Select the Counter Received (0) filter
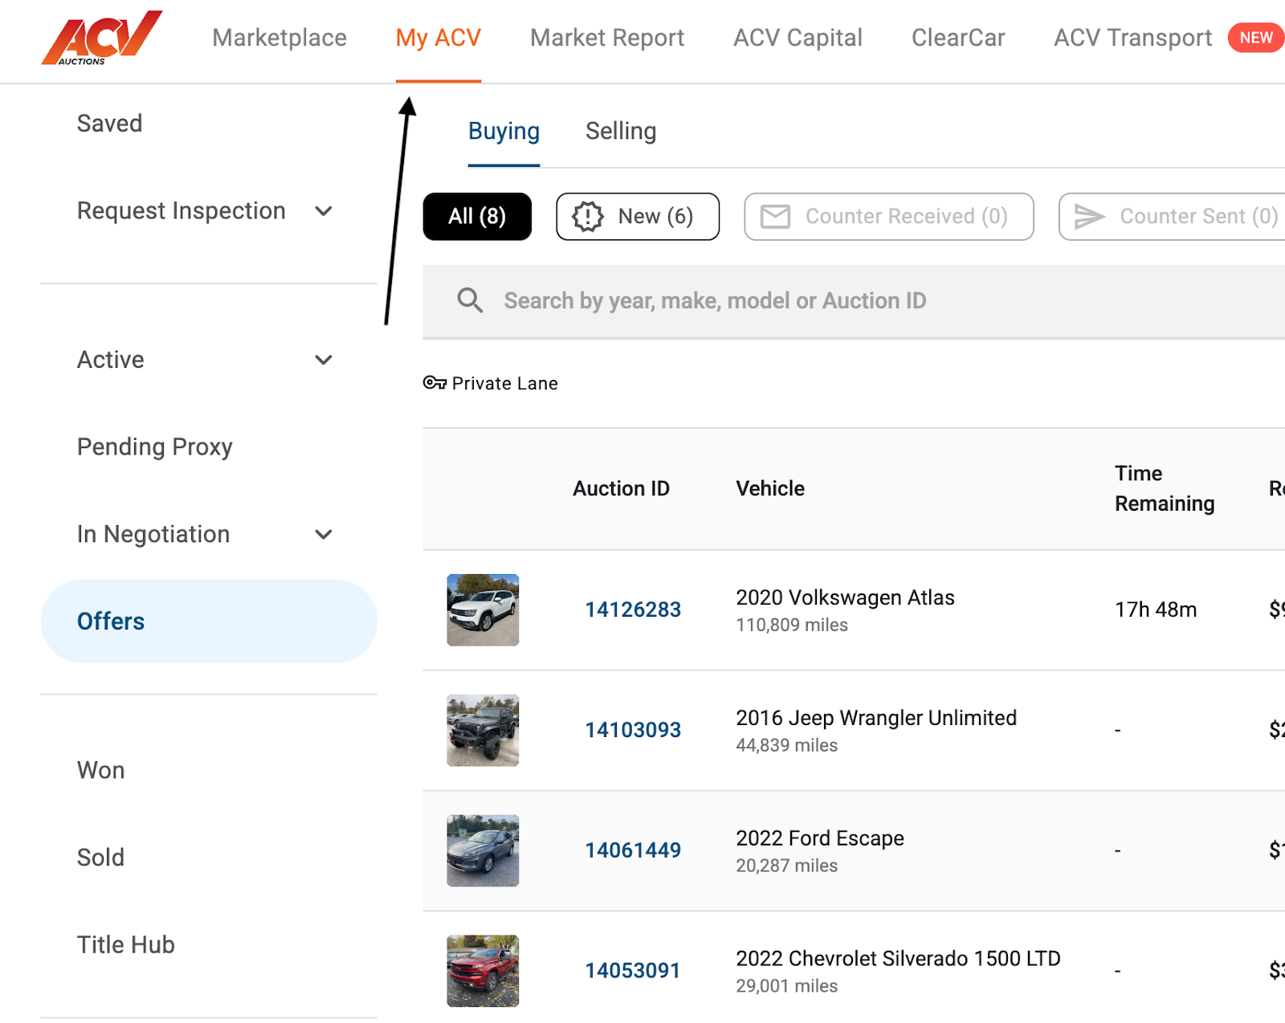 coord(889,216)
